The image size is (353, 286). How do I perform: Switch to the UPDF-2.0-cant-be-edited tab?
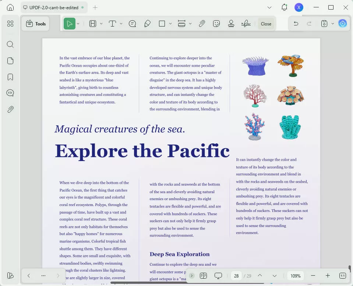[x=53, y=7]
